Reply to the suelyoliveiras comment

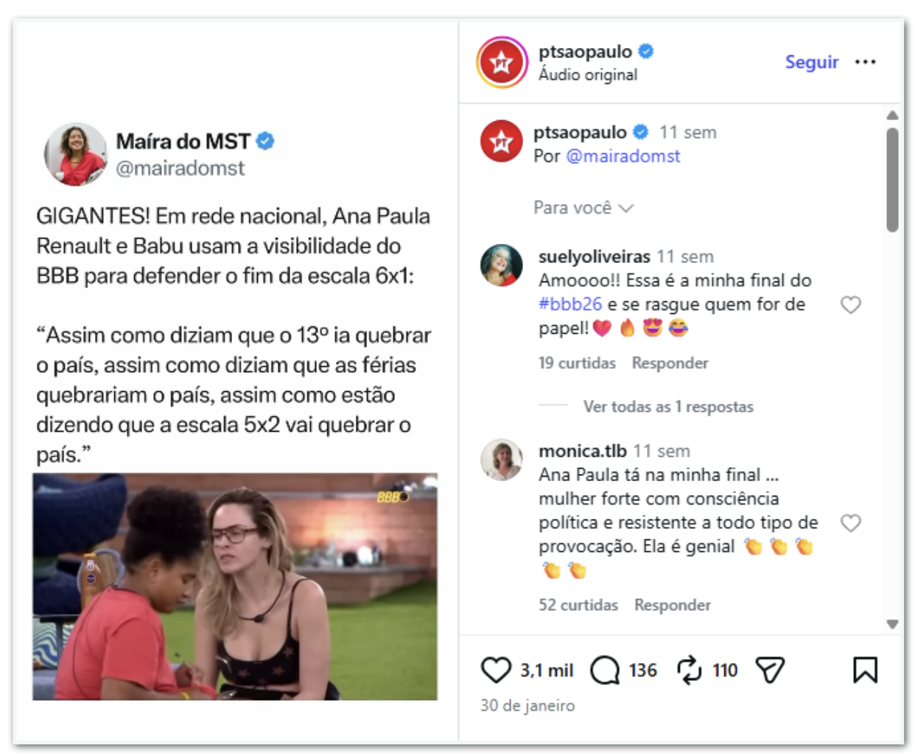(670, 363)
